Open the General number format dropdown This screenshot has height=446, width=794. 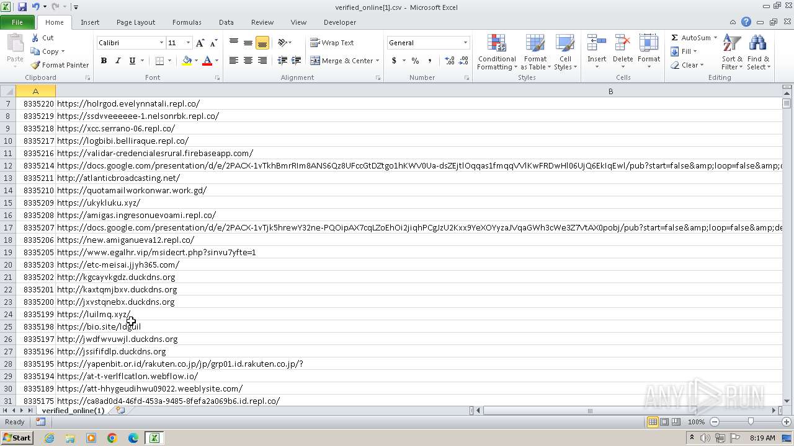[465, 43]
